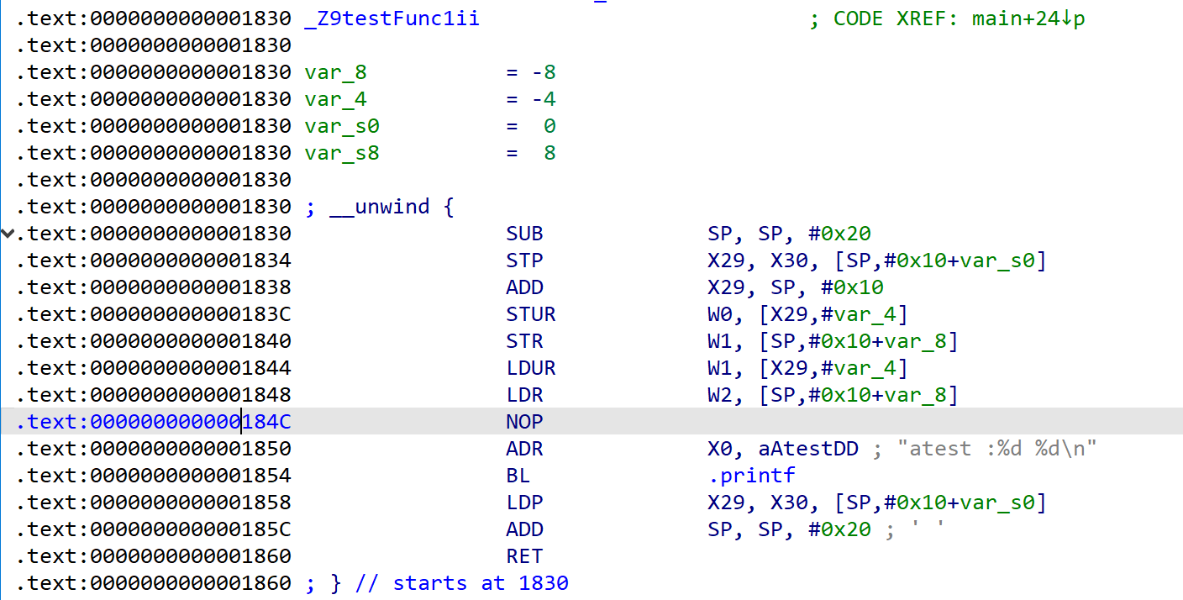This screenshot has height=600, width=1183.
Task: Follow the main+24↓p code xref
Action: point(1028,18)
